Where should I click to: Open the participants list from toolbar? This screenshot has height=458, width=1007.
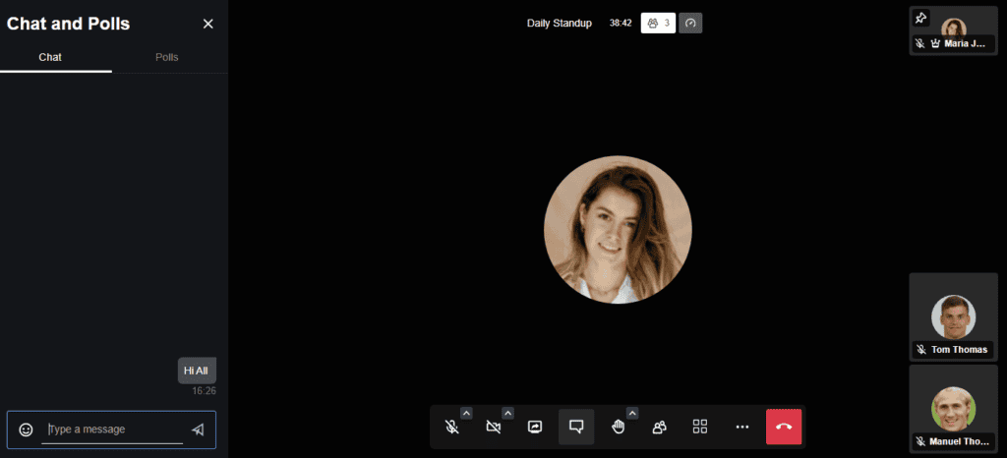659,427
